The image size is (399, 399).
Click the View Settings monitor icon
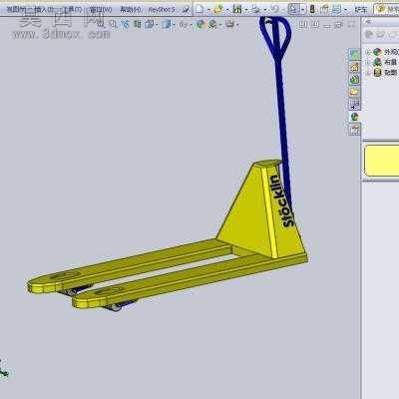229,24
